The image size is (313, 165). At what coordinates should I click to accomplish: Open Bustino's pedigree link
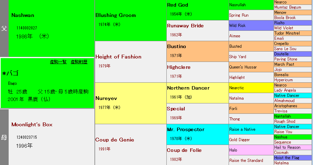(176, 46)
